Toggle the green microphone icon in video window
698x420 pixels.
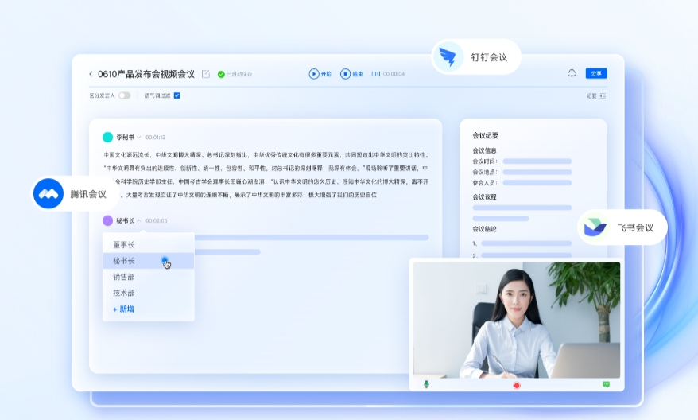[x=426, y=384]
